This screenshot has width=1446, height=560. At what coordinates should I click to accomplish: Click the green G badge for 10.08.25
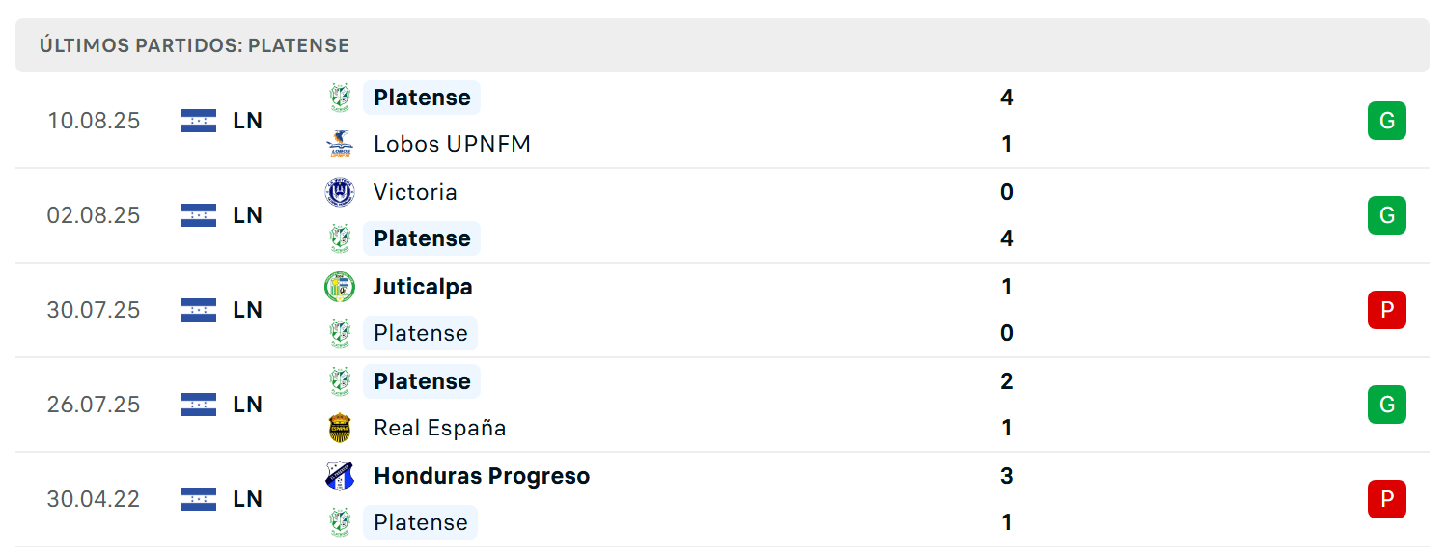point(1387,121)
